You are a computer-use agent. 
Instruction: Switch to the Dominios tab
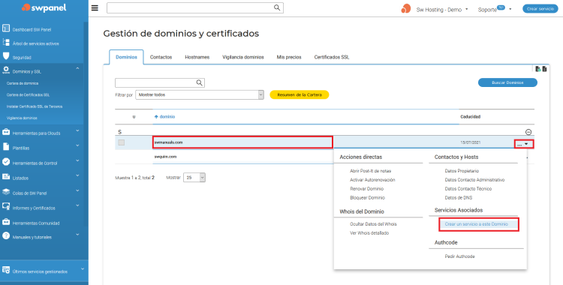coord(126,57)
